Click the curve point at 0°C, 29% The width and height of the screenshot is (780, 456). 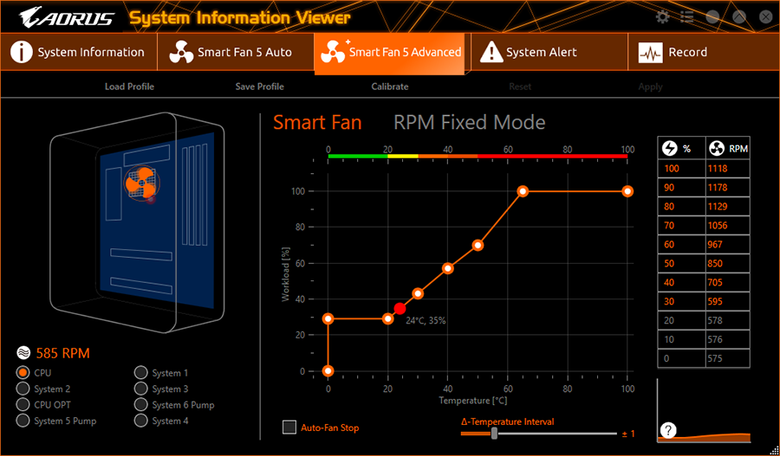pos(328,318)
